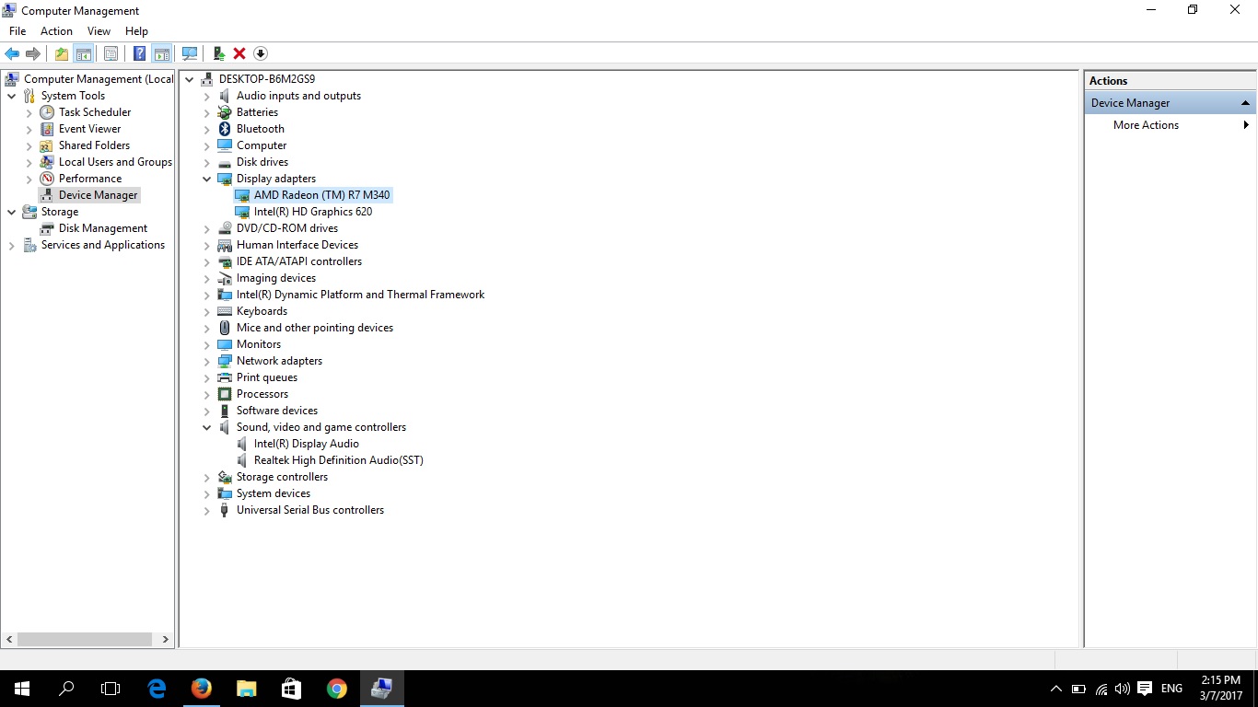Collapse Sound, video and game controllers
Screen dimensions: 1258x707
pyautogui.click(x=207, y=427)
